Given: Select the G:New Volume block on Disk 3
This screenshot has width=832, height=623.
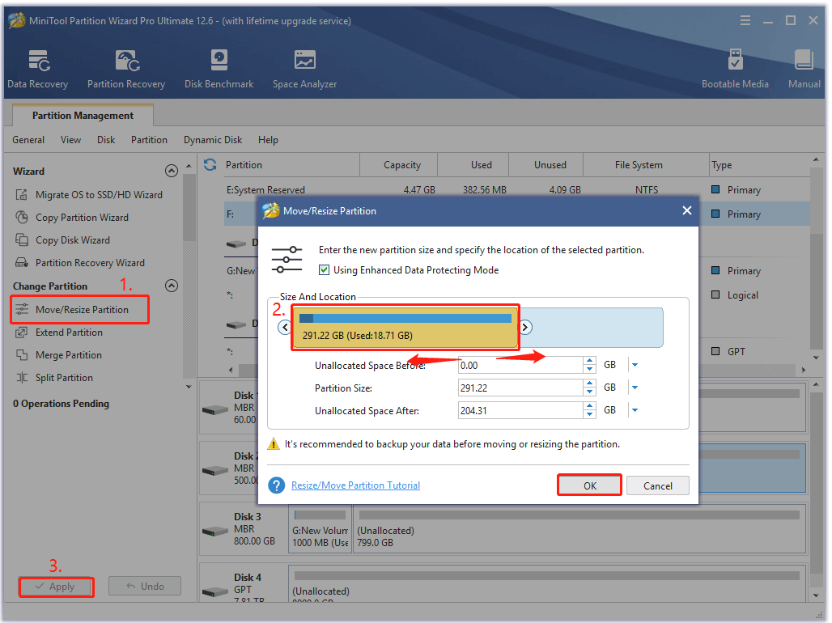Looking at the screenshot, I should pos(320,529).
